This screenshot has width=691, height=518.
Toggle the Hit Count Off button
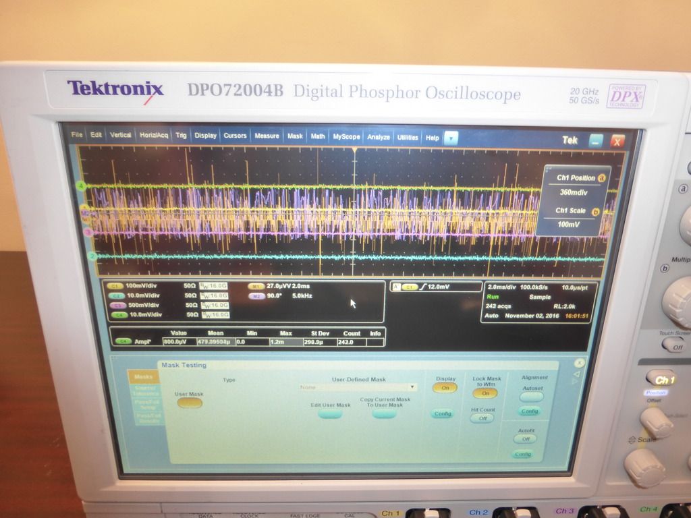point(482,418)
